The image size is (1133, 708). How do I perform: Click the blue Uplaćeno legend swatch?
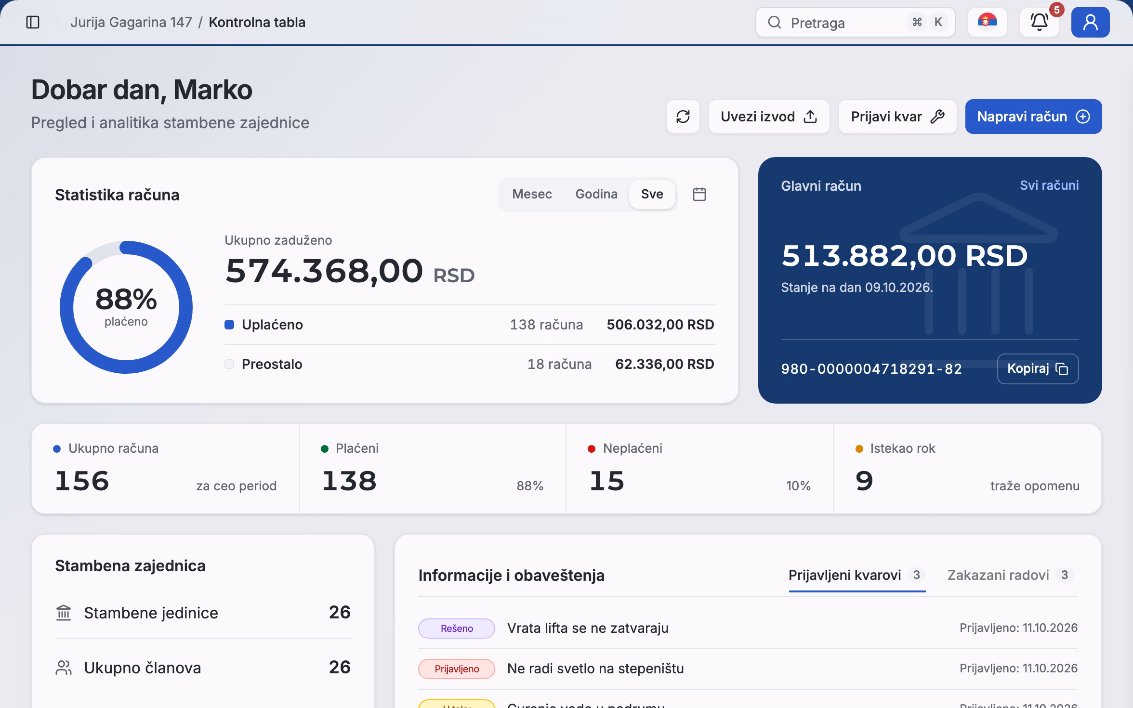[x=229, y=325]
